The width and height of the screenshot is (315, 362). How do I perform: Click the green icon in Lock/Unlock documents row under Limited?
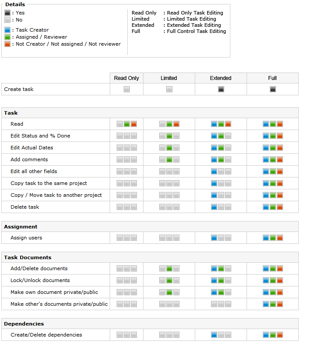click(x=169, y=280)
